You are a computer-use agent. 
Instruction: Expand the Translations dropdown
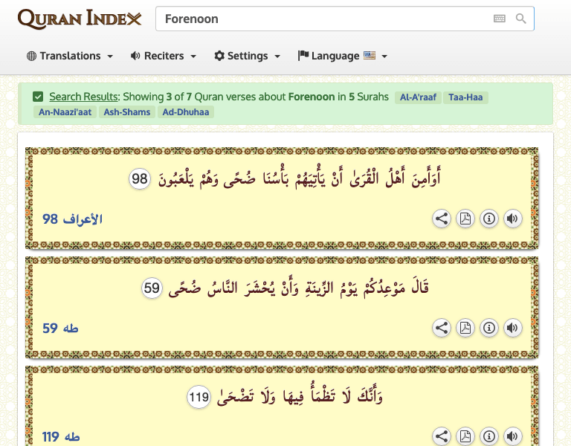coord(70,56)
